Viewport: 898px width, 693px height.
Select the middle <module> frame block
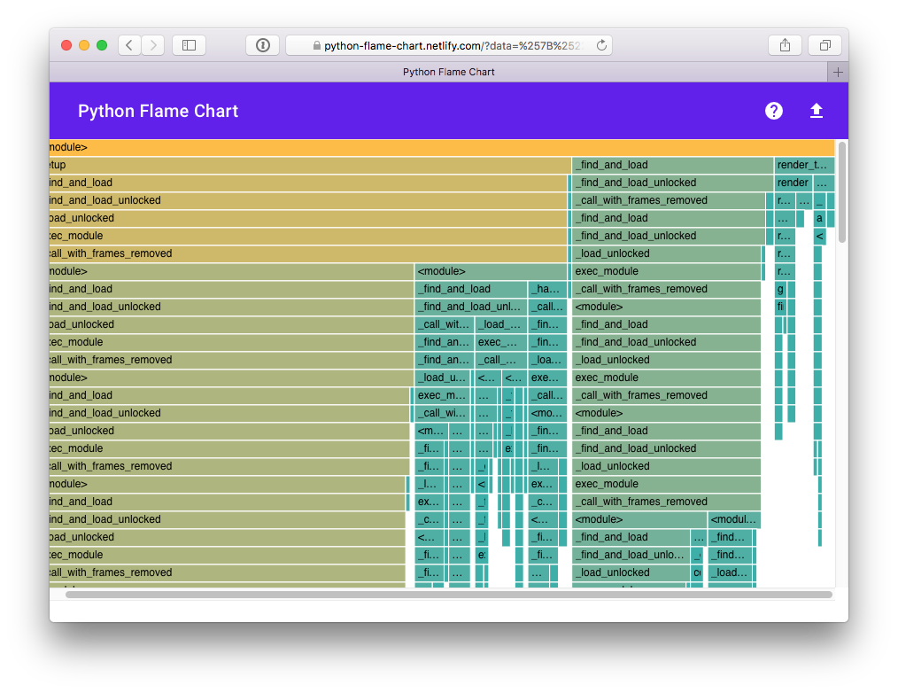pyautogui.click(x=492, y=271)
